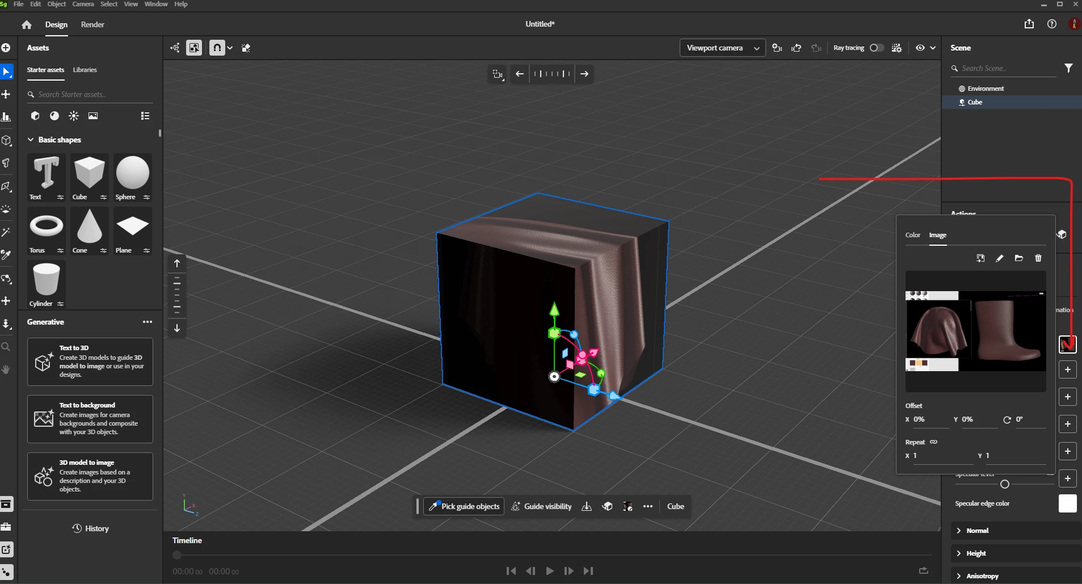This screenshot has width=1082, height=584.
Task: Click the right arrow on the horizontal view ruler
Action: [584, 74]
